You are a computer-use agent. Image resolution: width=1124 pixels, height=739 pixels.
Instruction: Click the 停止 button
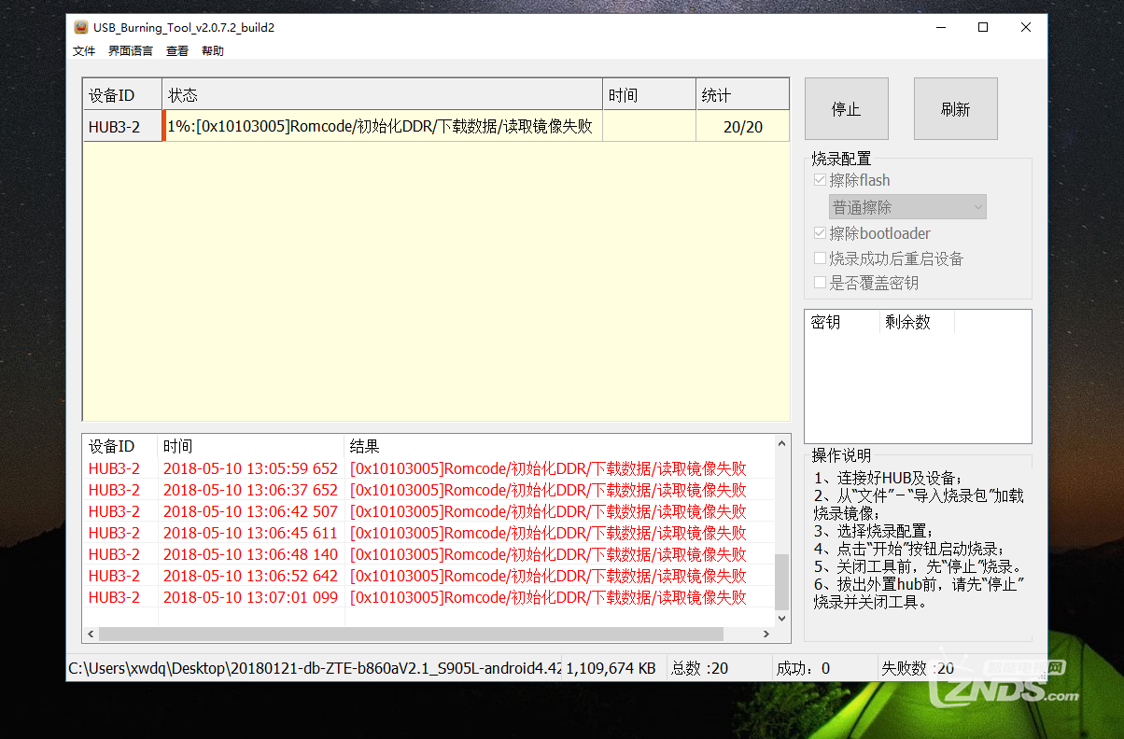847,109
